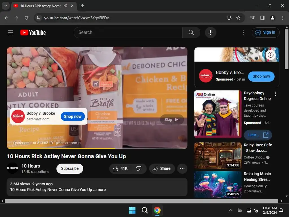This screenshot has width=289, height=217.
Task: Open Chrome profile icon
Action: coord(272,18)
